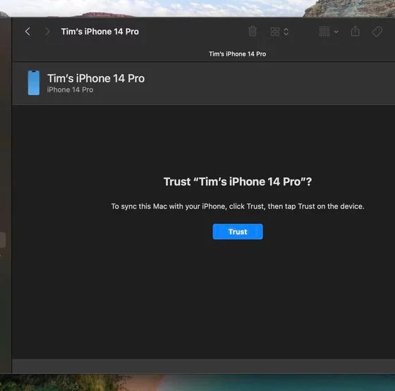Click the blue Trust button

(238, 232)
